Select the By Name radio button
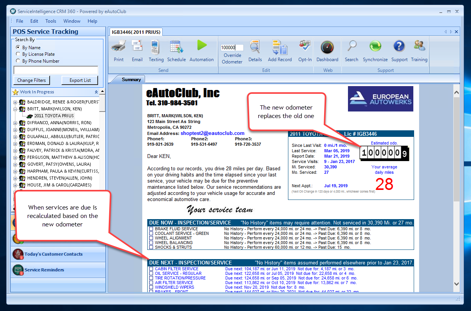 (18, 47)
